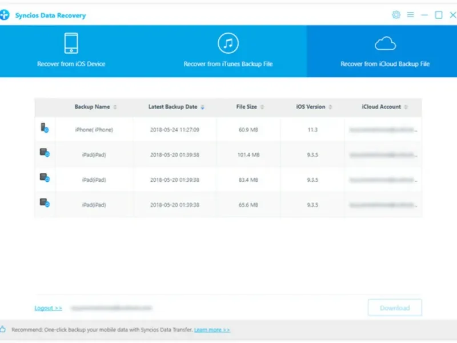Screen dimensions: 457x343
Task: Click the 101.4 MB file size cell
Action: (248, 155)
